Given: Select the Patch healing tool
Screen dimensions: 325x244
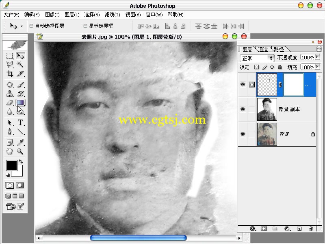Looking at the screenshot, I should tap(9, 85).
